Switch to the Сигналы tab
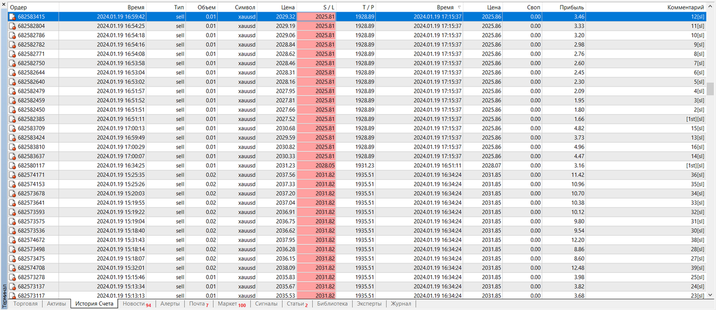The width and height of the screenshot is (716, 310). tap(266, 304)
